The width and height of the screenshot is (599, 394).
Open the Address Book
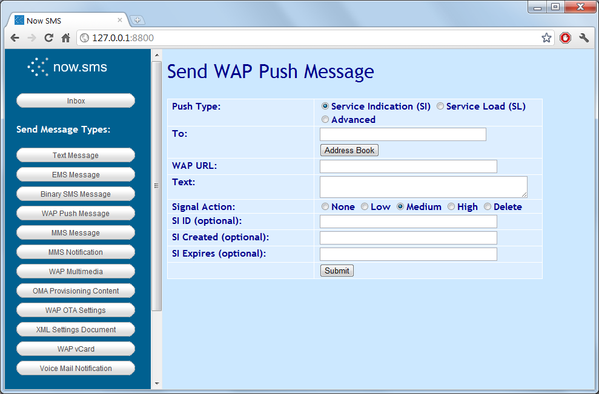point(349,150)
